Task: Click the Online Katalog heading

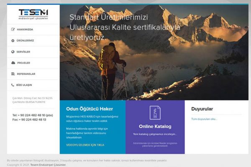Action: [155, 127]
